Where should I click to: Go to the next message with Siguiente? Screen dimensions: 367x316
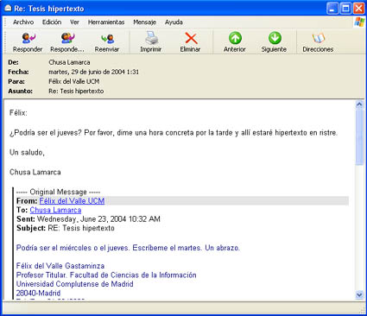pyautogui.click(x=274, y=42)
